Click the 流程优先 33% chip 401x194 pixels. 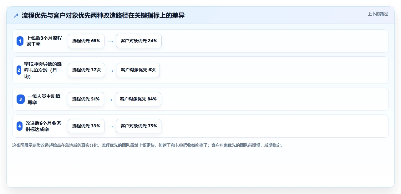pos(86,126)
